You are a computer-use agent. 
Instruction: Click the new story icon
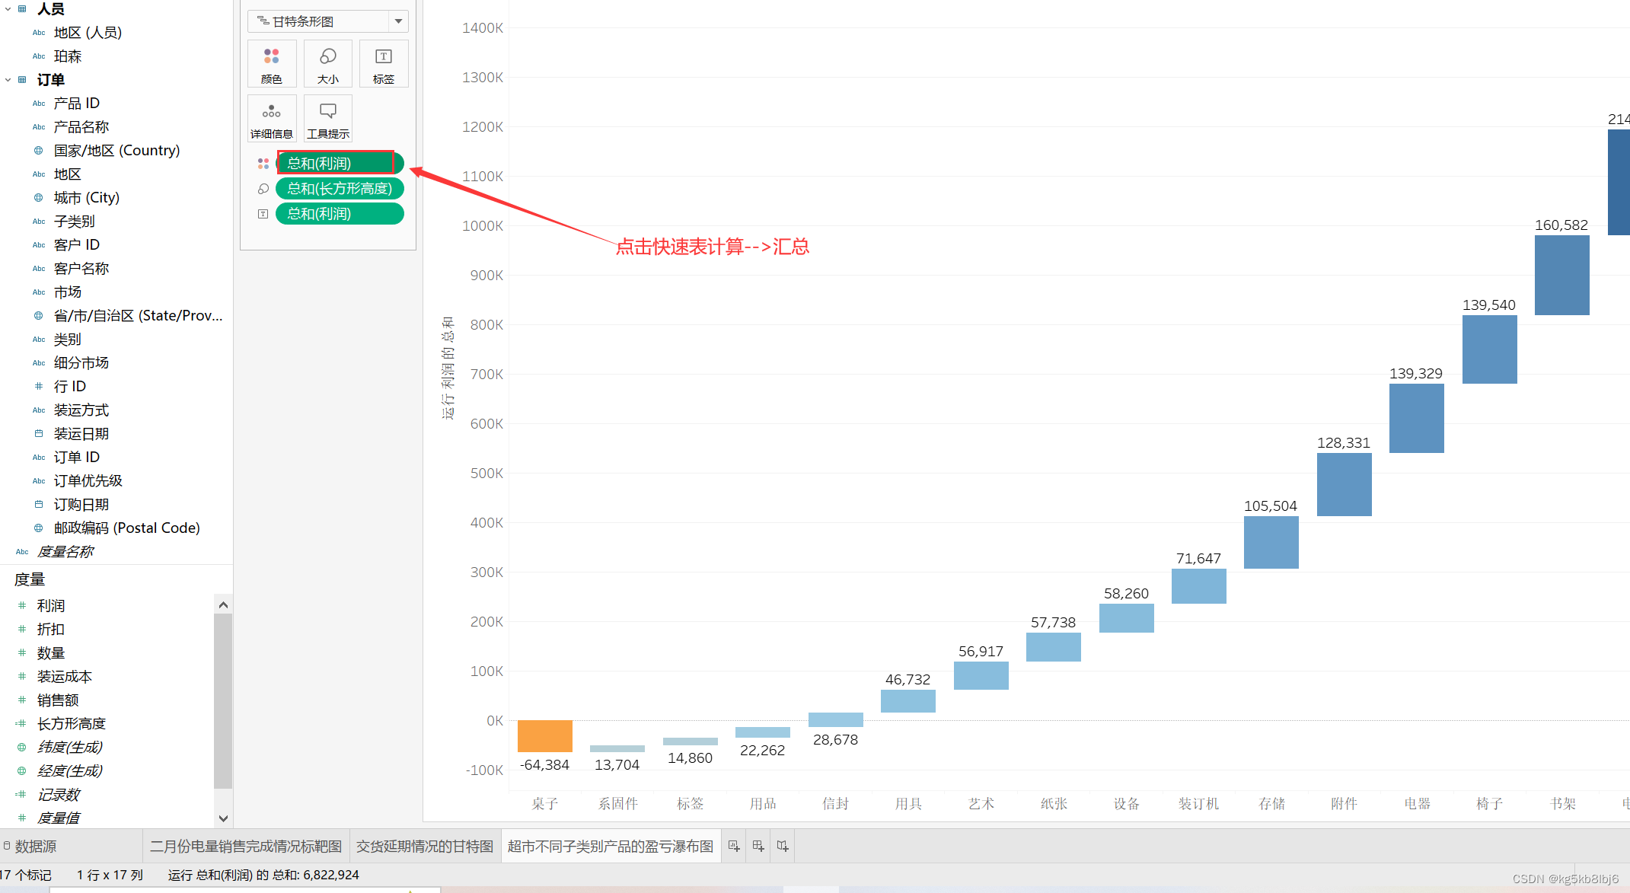click(783, 846)
